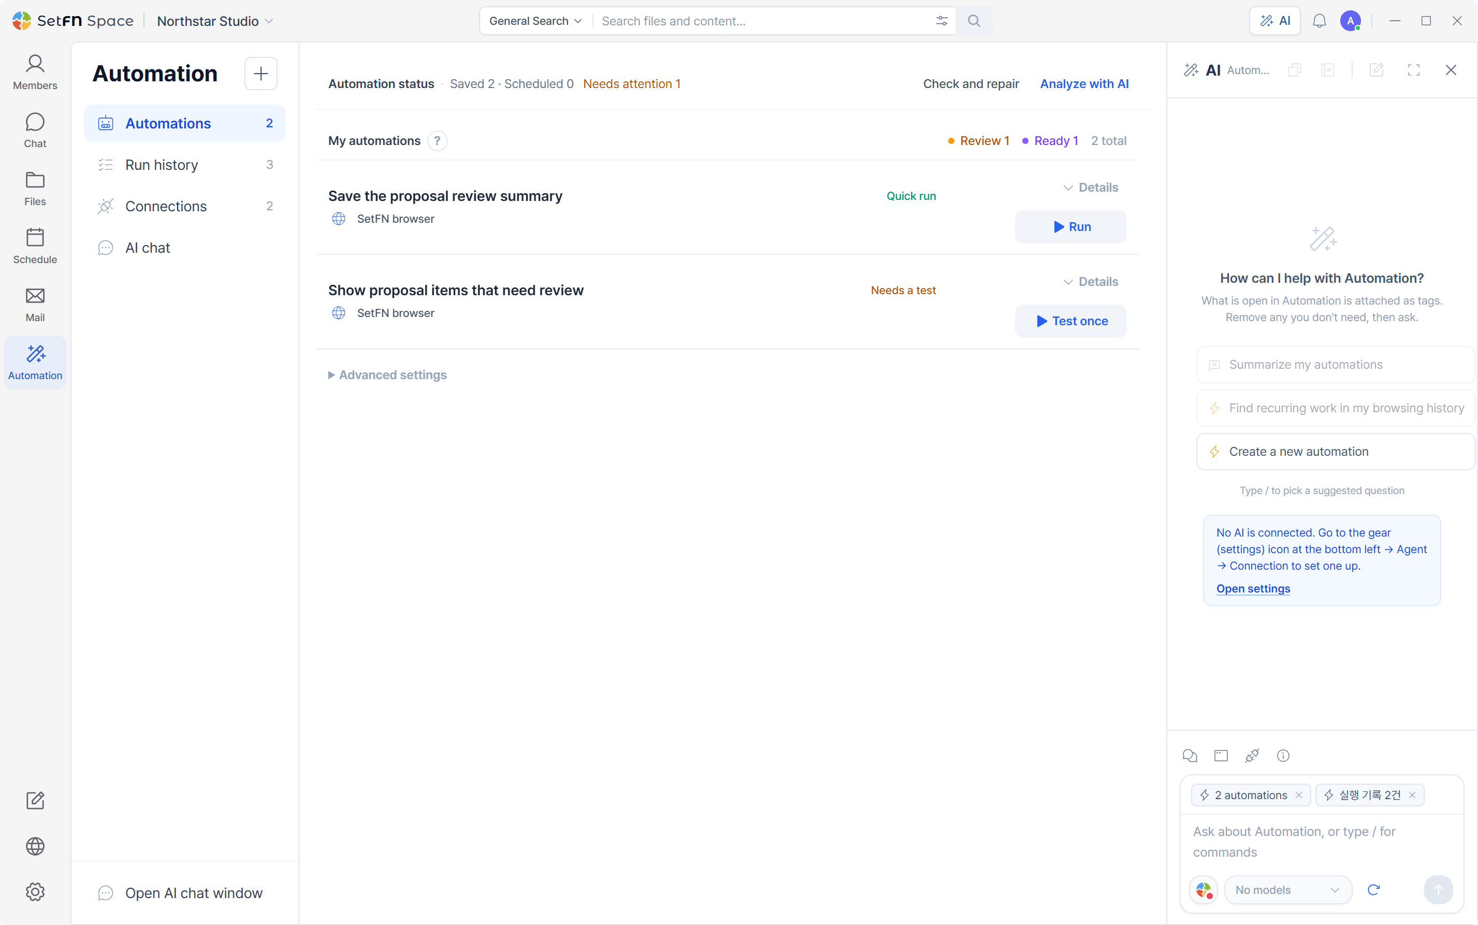Image resolution: width=1478 pixels, height=925 pixels.
Task: Open Mail in the sidebar
Action: pos(35,305)
